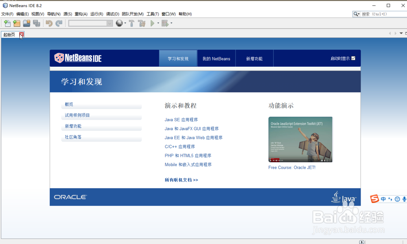Image resolution: width=407 pixels, height=244 pixels.
Task: Open the 帮助(H) menu
Action: [185, 14]
